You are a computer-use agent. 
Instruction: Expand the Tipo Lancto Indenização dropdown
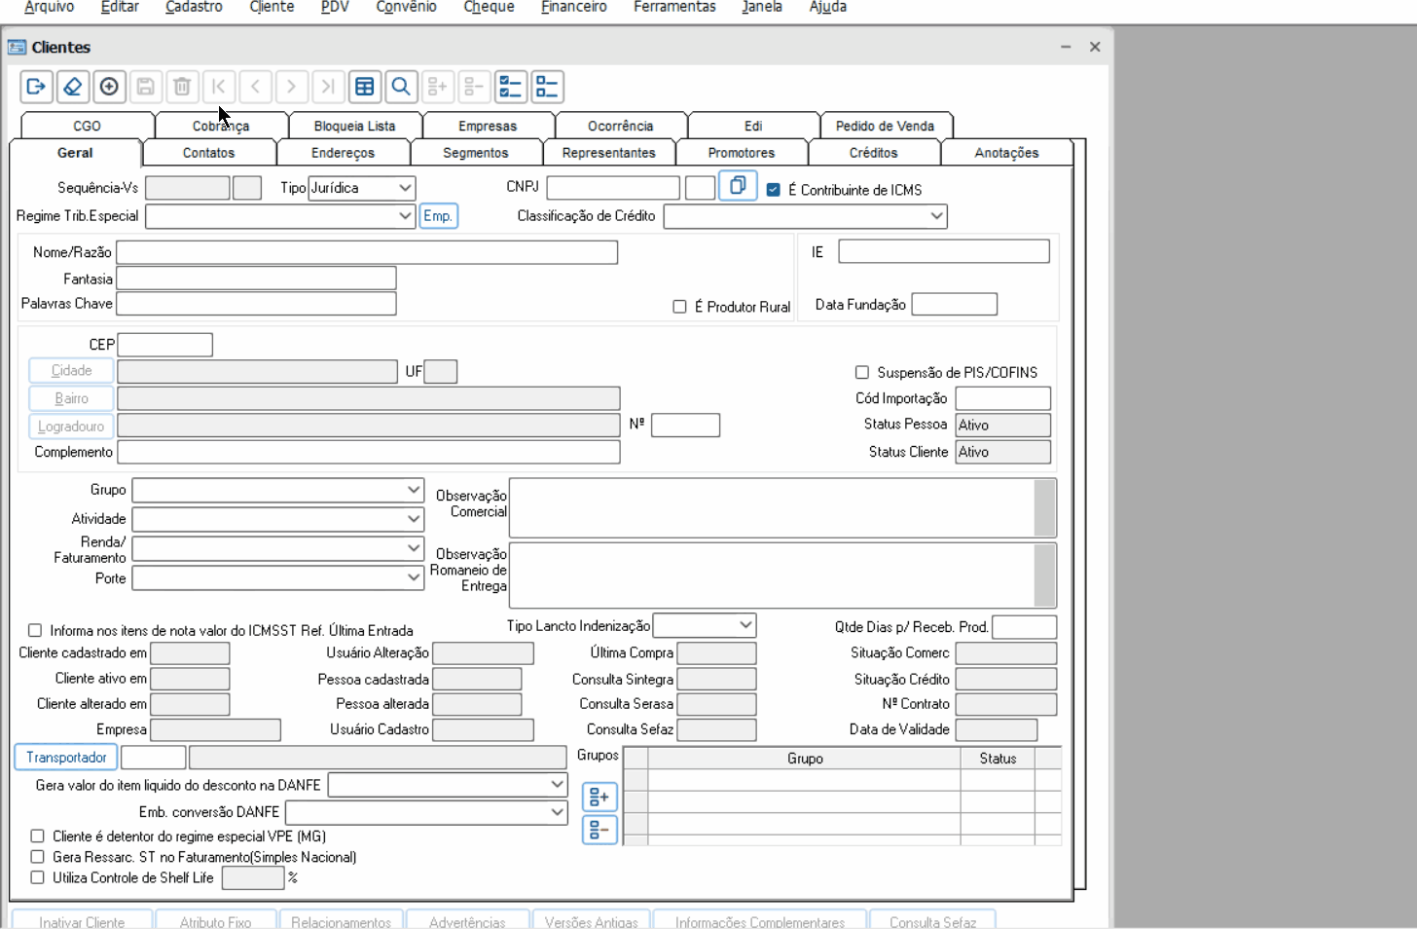705,625
